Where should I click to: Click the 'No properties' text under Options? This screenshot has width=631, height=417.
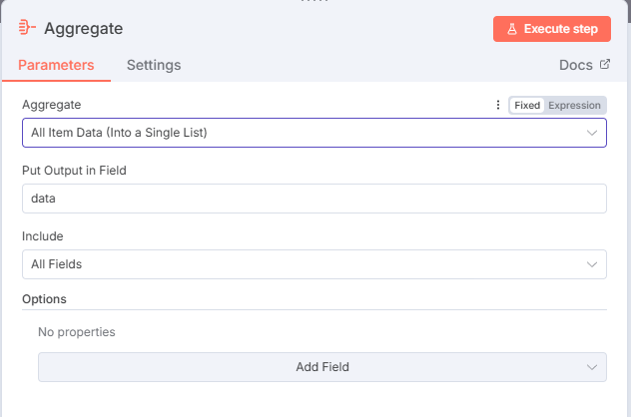pos(77,331)
